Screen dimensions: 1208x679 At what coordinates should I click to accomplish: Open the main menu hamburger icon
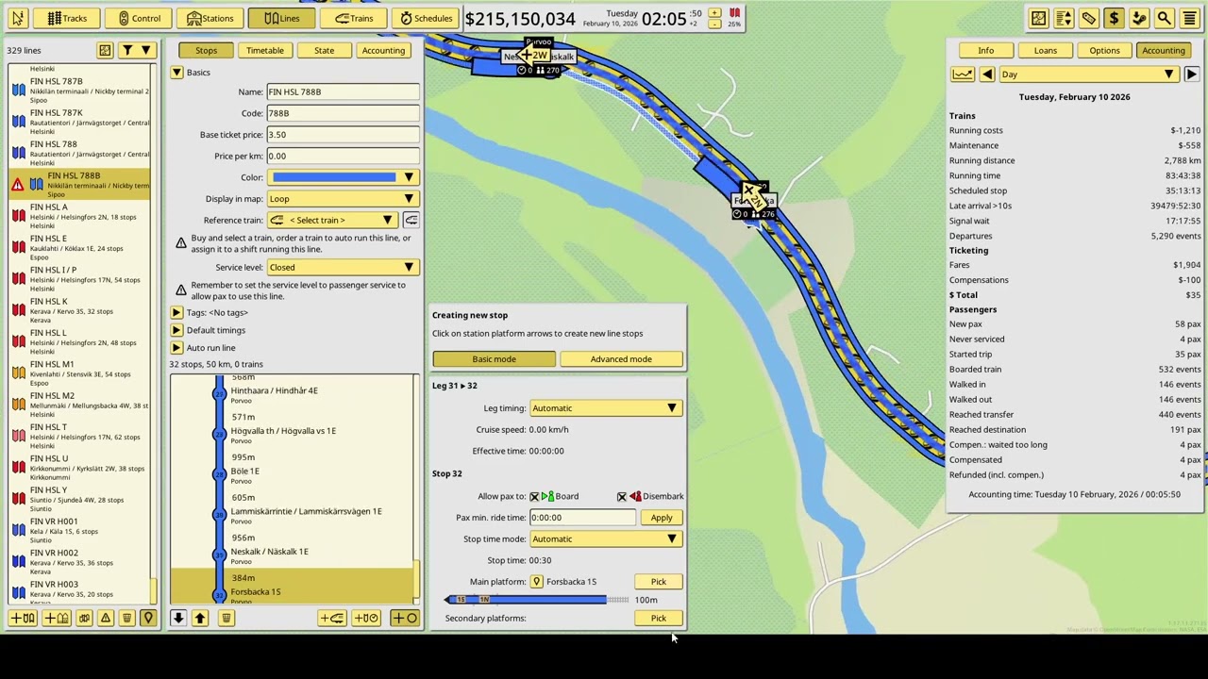(1189, 18)
